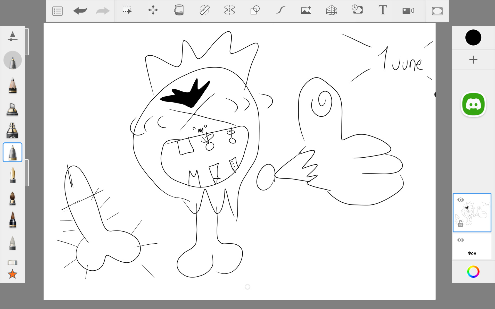The height and width of the screenshot is (309, 495).
Task: Enable the symmetry drawing tool
Action: click(229, 10)
